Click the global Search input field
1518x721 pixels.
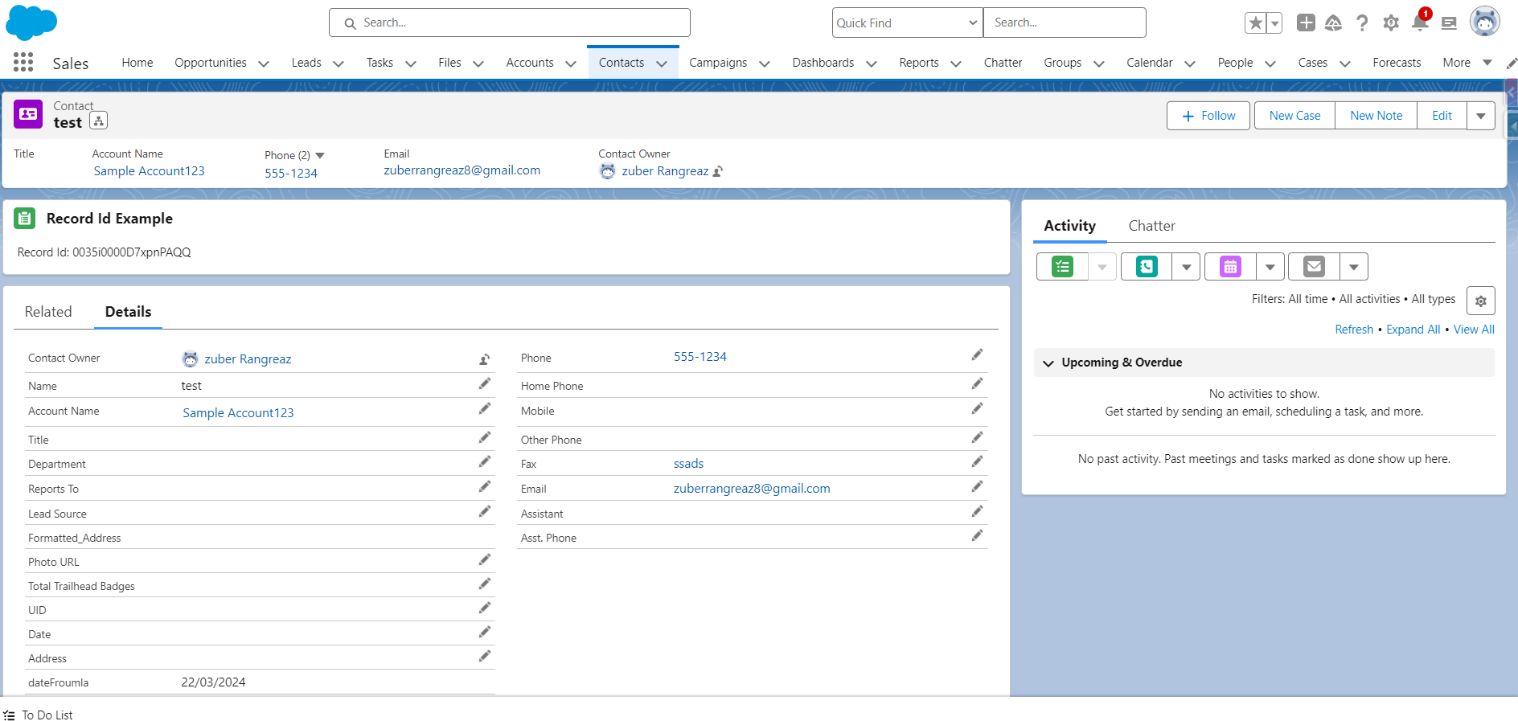510,23
